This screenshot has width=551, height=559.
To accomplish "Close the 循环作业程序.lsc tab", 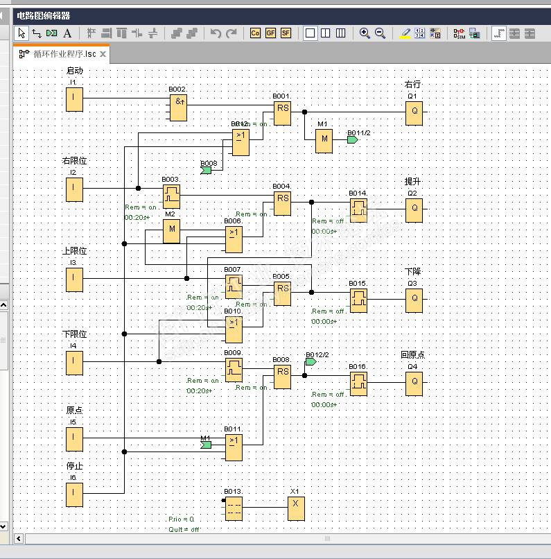I will point(103,54).
